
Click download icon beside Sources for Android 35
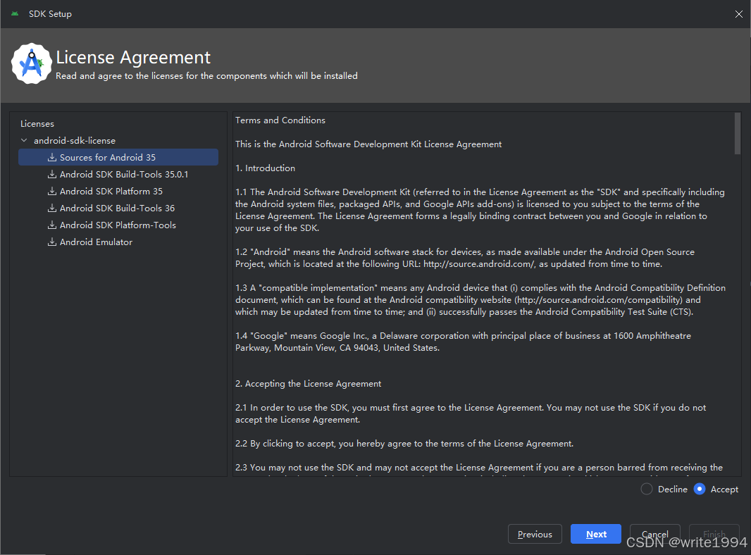point(52,157)
